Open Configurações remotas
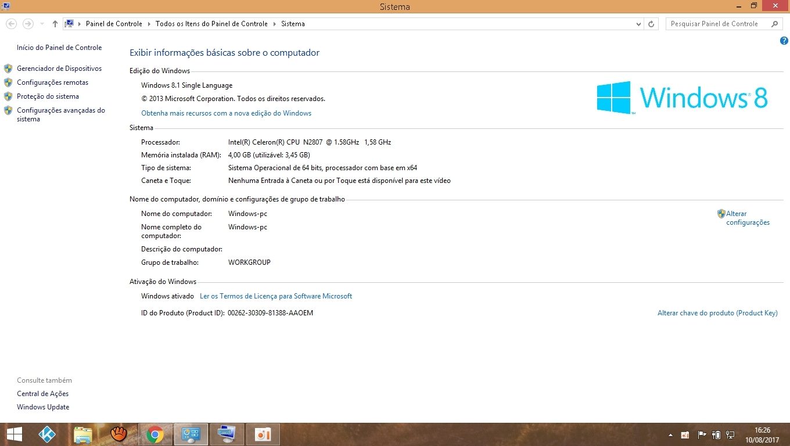 (53, 82)
